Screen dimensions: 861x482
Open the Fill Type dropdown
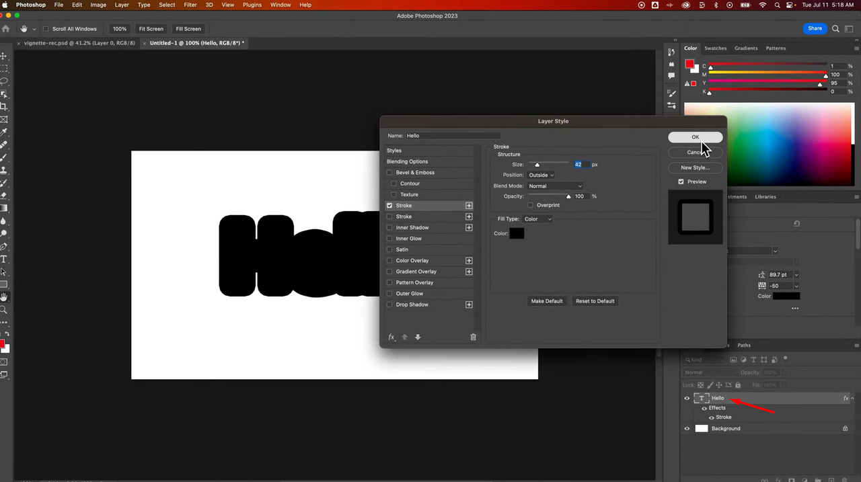tap(538, 219)
